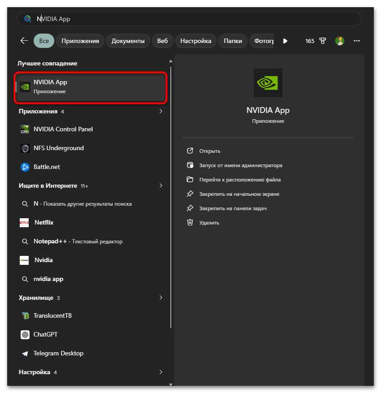Switch to the Фотографии filter tab
This screenshot has width=381, height=393.
pyautogui.click(x=262, y=41)
